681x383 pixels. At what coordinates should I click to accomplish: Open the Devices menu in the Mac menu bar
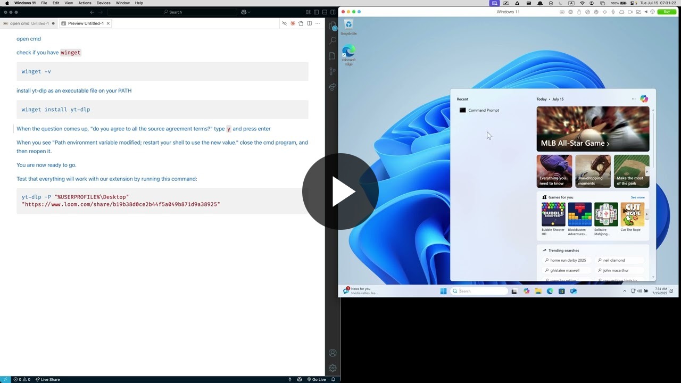coord(103,3)
